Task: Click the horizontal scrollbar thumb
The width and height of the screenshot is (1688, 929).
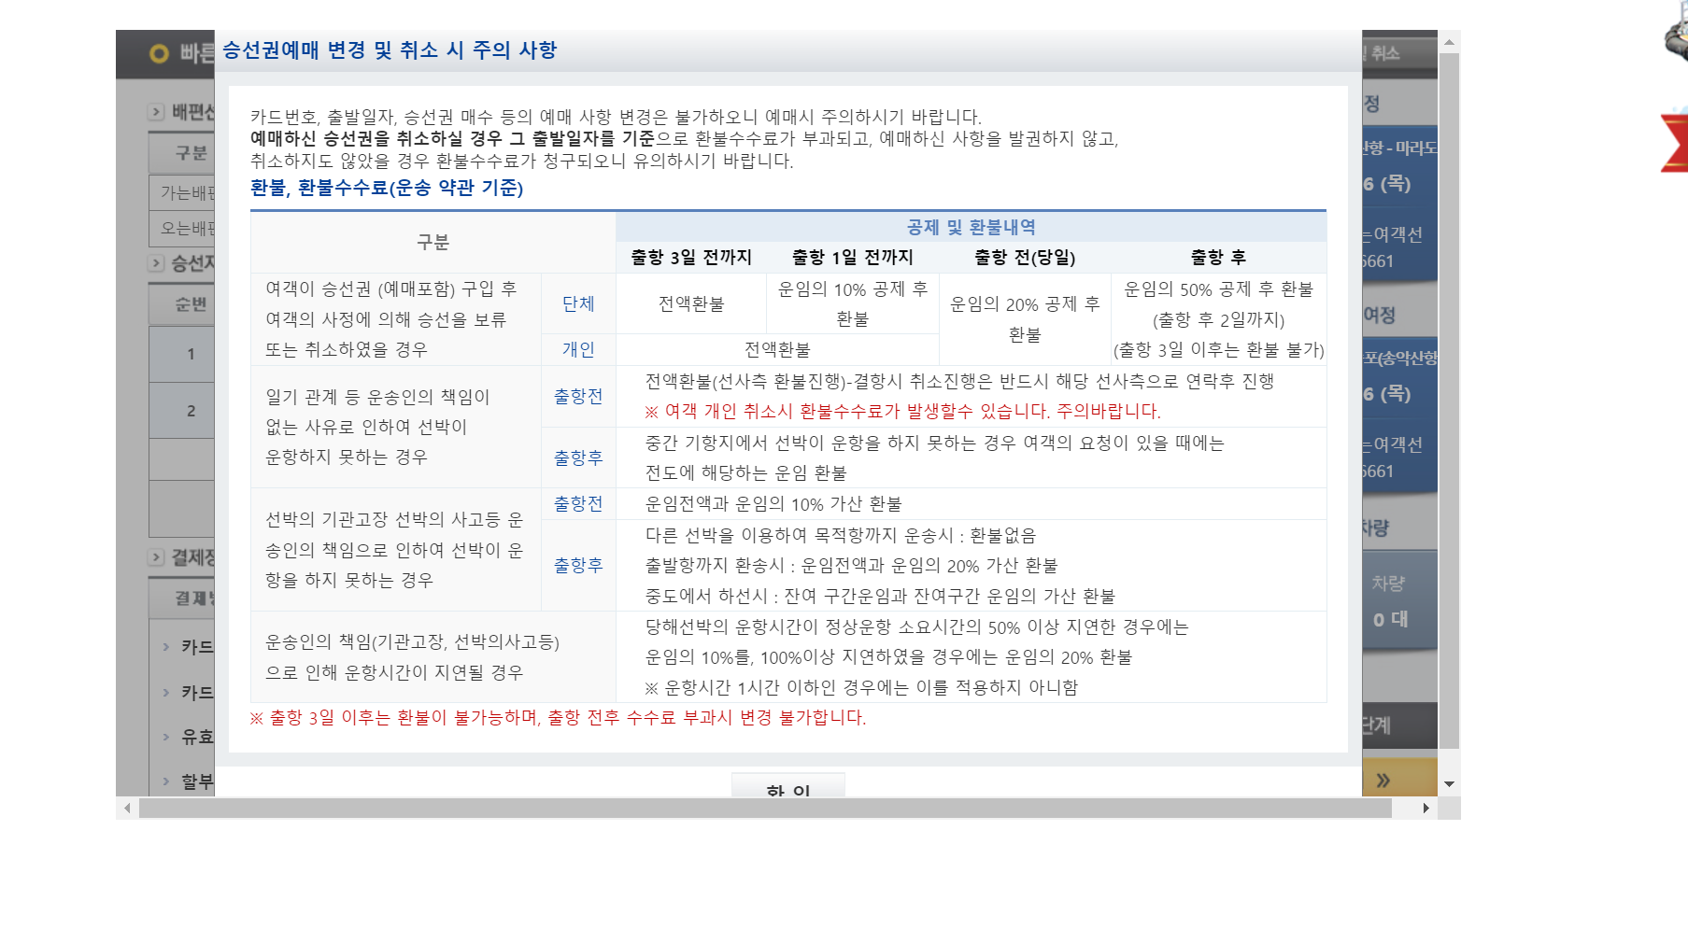Action: [765, 808]
